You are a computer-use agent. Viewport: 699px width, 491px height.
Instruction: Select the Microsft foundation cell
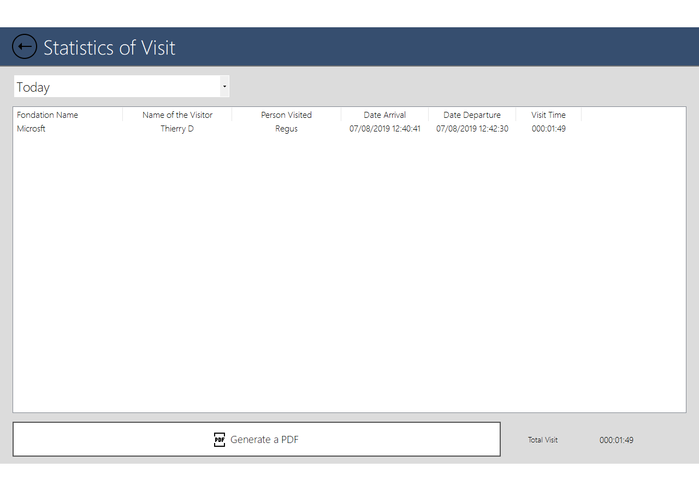[31, 129]
